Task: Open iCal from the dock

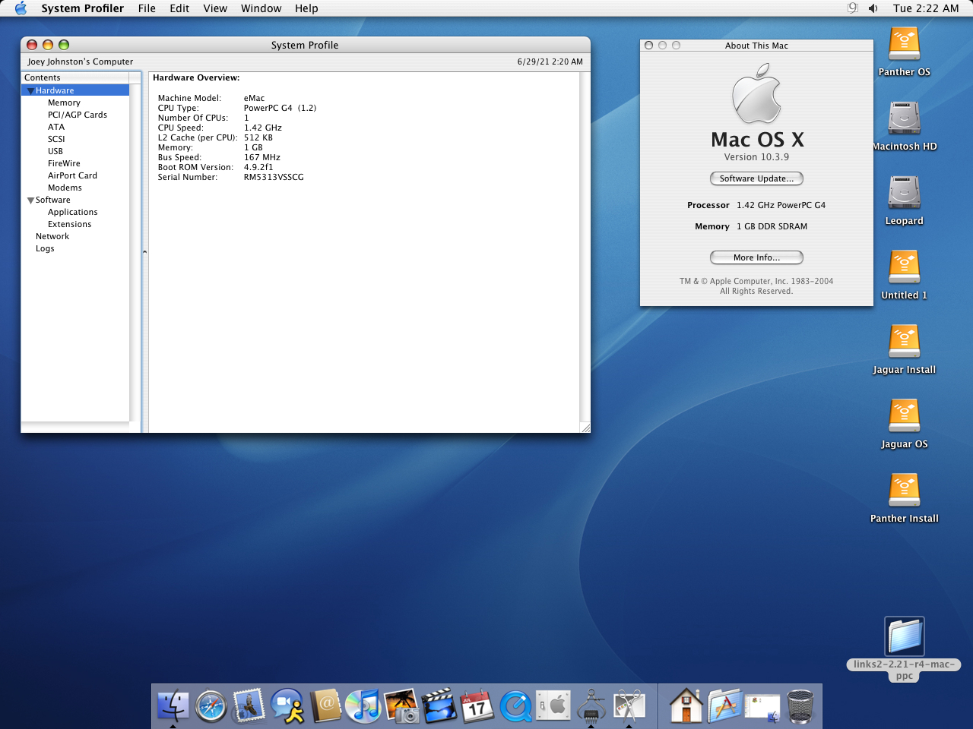Action: pyautogui.click(x=477, y=706)
